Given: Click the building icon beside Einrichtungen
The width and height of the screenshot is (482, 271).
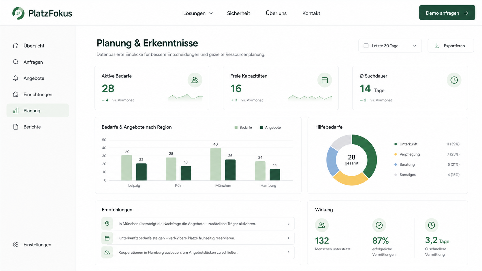Looking at the screenshot, I should tap(16, 94).
